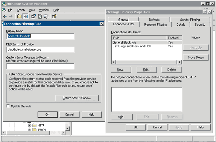216x142 pixels.
Task: Click the Up One Level folder icon
Action: tap(19, 16)
